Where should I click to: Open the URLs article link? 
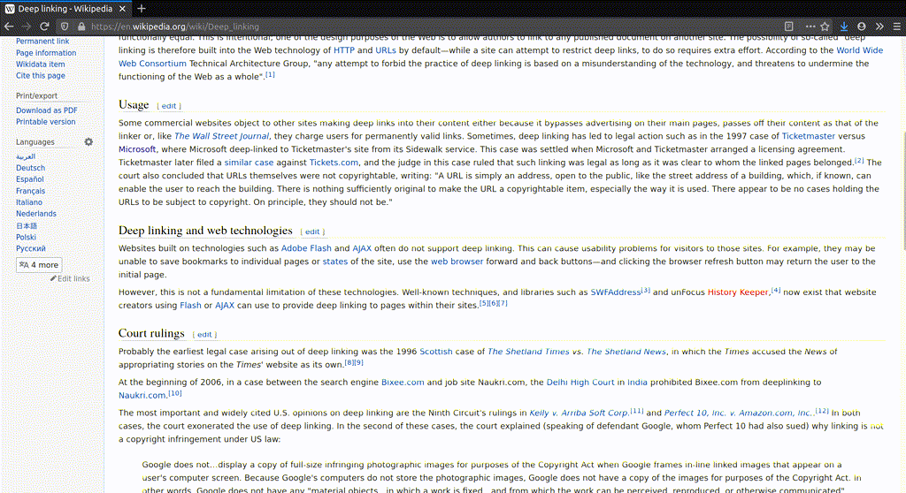[x=386, y=50]
